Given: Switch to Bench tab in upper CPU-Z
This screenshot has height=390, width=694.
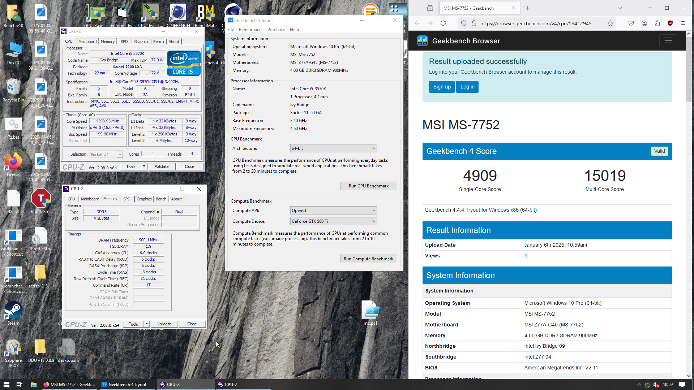Looking at the screenshot, I should coord(158,42).
